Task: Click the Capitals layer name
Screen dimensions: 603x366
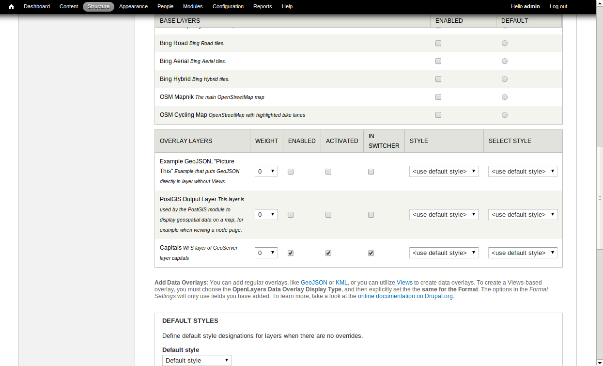Action: pos(170,247)
